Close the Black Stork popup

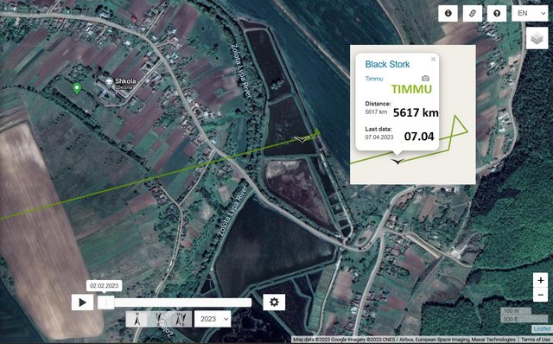pyautogui.click(x=433, y=60)
